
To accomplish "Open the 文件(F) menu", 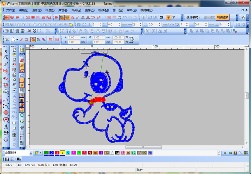I will pyautogui.click(x=11, y=10).
